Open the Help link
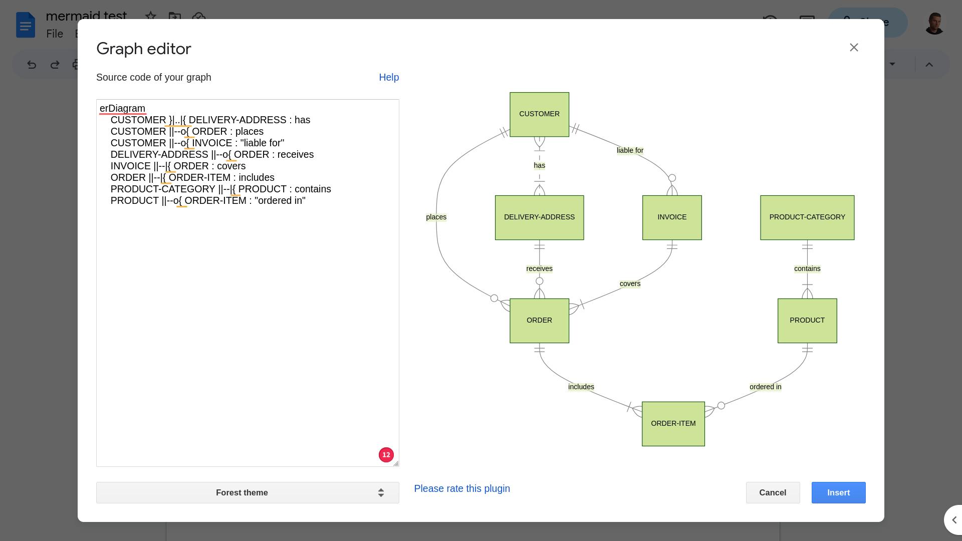Viewport: 962px width, 541px height. (x=389, y=77)
